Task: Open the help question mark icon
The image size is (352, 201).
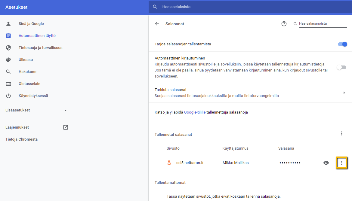Action: 284,24
